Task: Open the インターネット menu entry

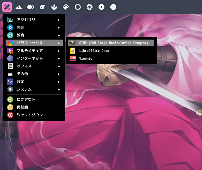Action: pos(34,58)
